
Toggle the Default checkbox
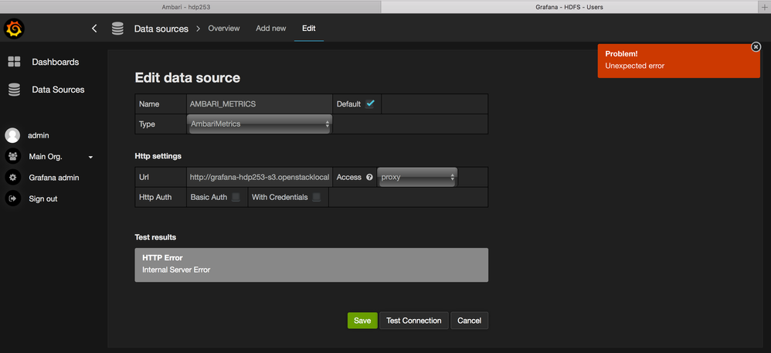[370, 104]
